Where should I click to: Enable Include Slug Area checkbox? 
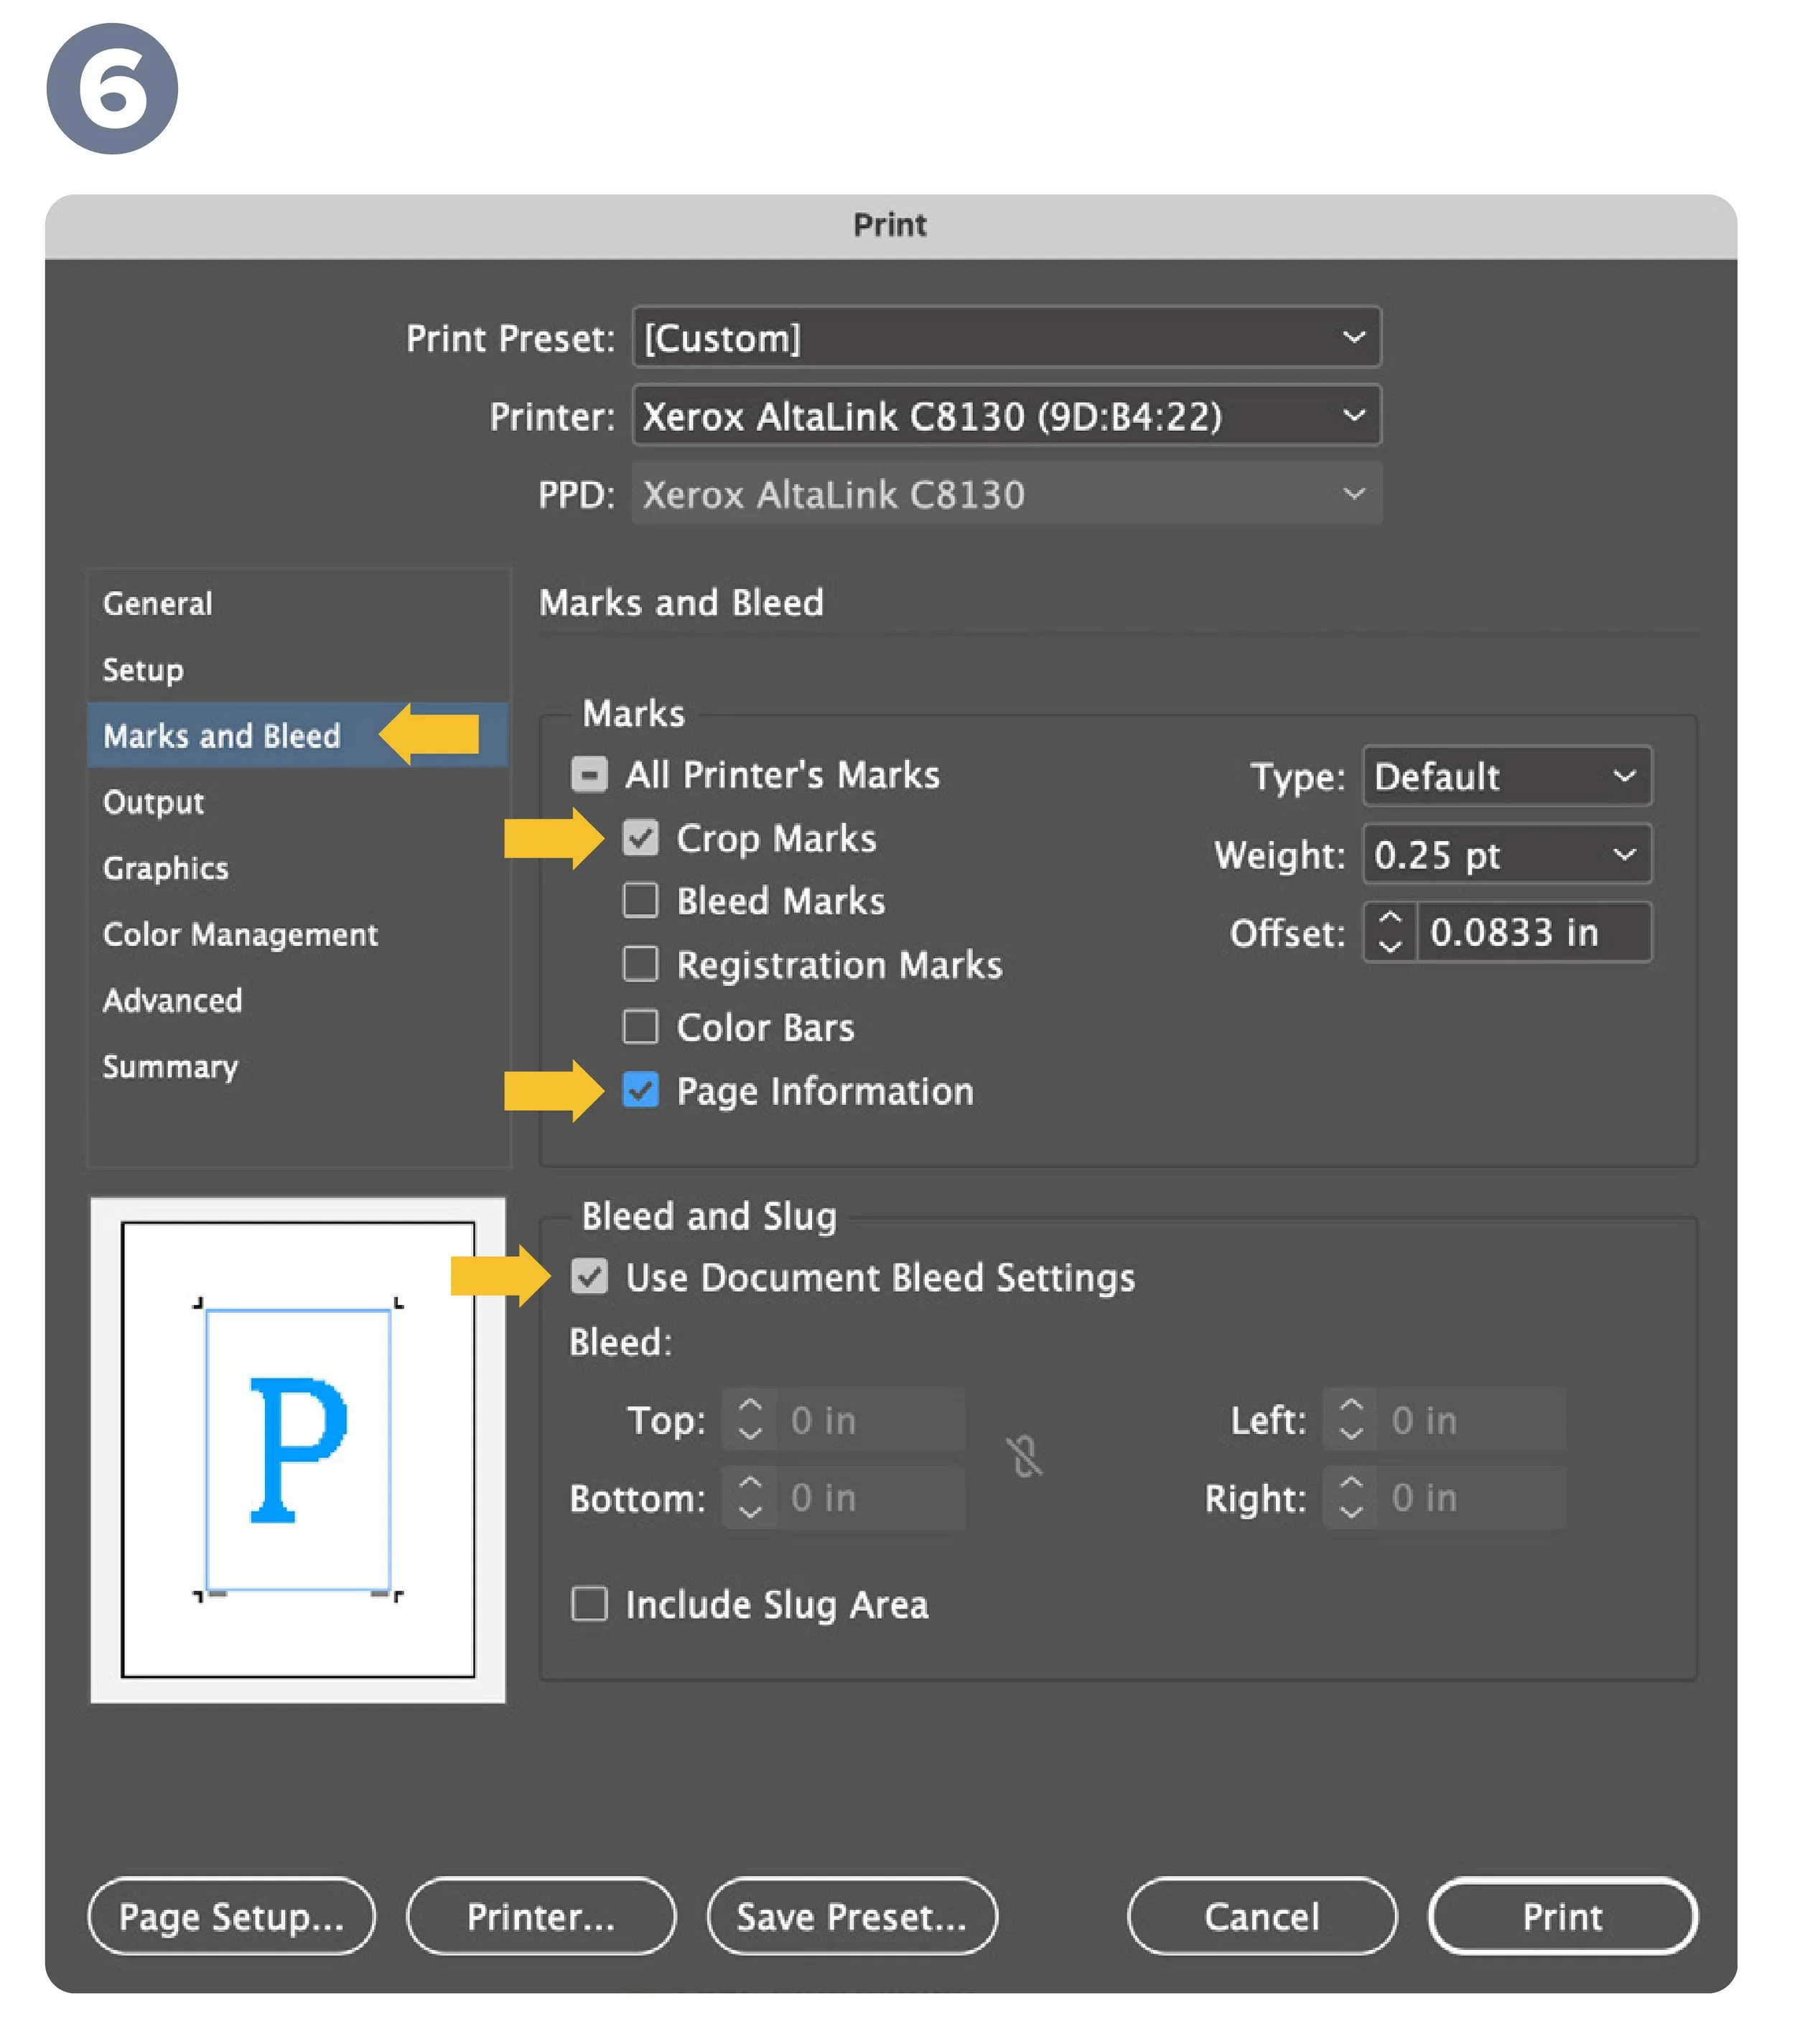click(589, 1604)
